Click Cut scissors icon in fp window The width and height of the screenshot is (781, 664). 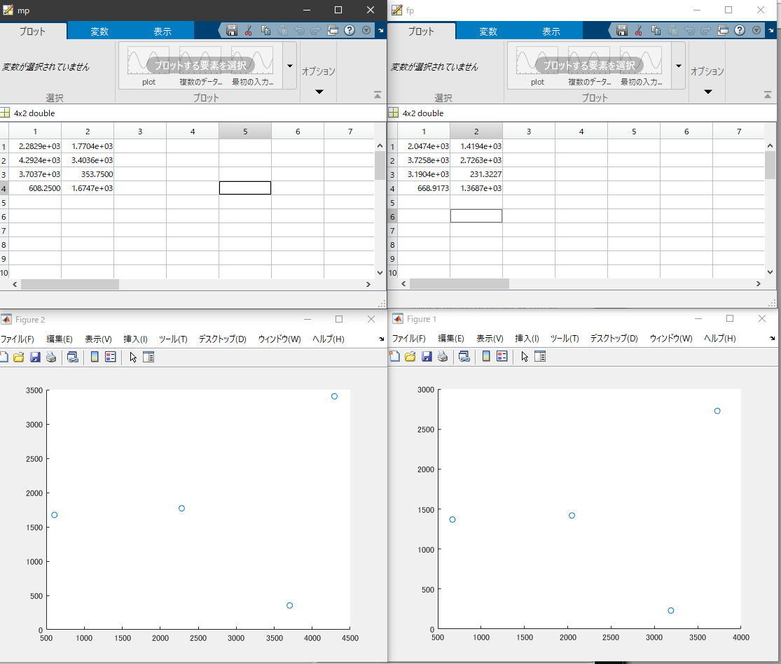[x=638, y=30]
